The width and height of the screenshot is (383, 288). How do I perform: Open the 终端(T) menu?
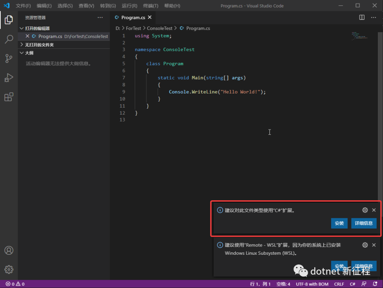click(x=150, y=6)
